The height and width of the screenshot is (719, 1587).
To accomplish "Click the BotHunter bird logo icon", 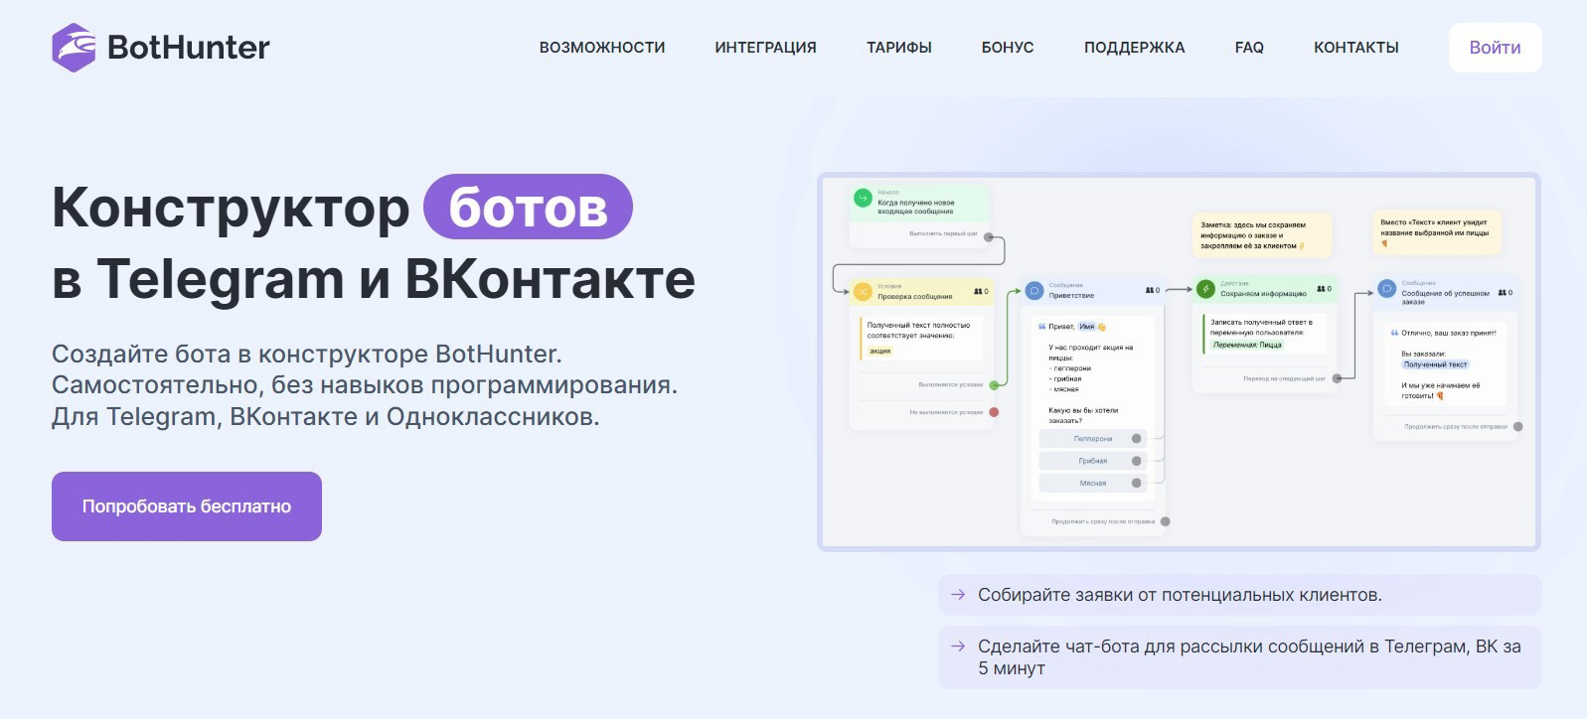I will click(74, 48).
